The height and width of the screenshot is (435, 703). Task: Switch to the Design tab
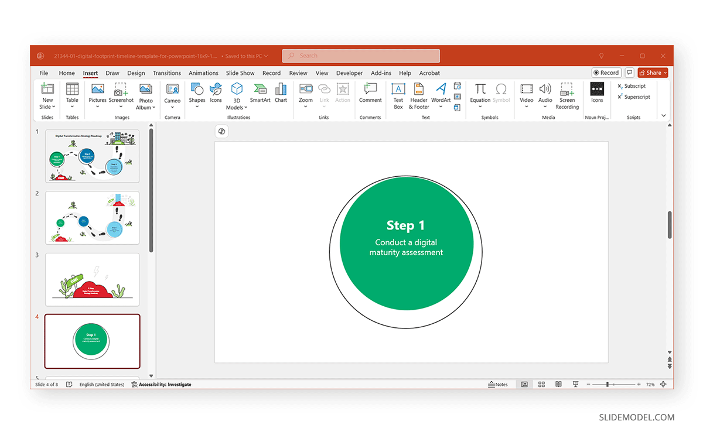click(x=136, y=73)
